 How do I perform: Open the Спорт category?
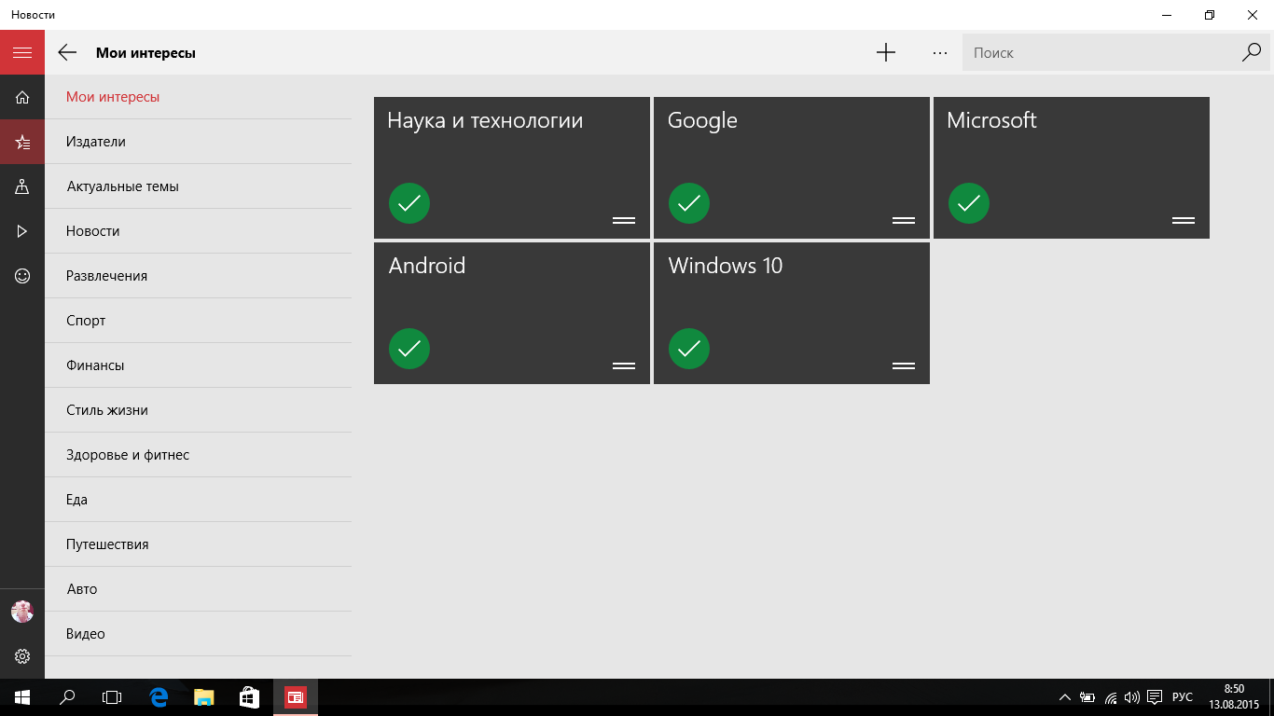[199, 321]
